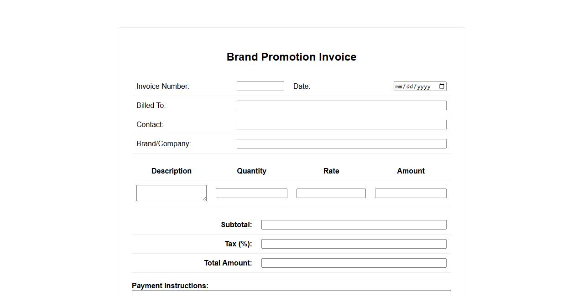Image resolution: width=583 pixels, height=296 pixels.
Task: Click the Invoice Number label text
Action: point(163,87)
